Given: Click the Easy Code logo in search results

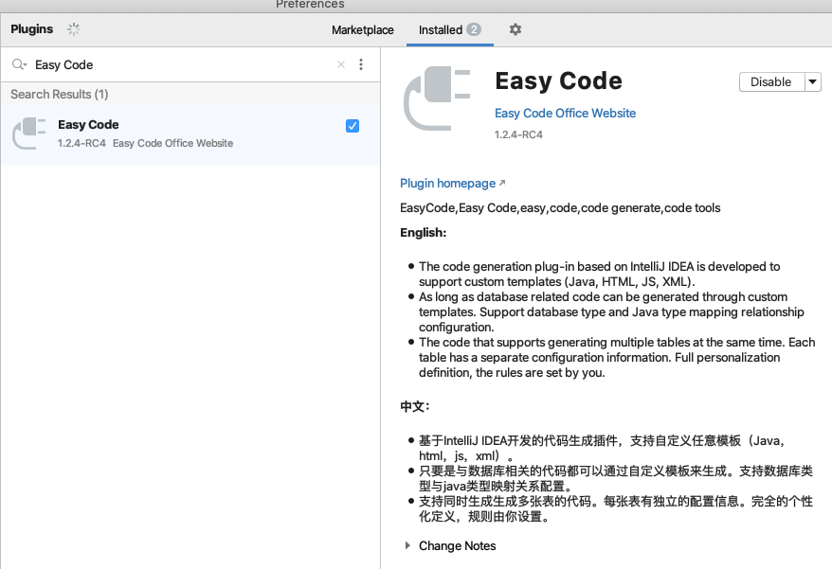Looking at the screenshot, I should [x=28, y=133].
